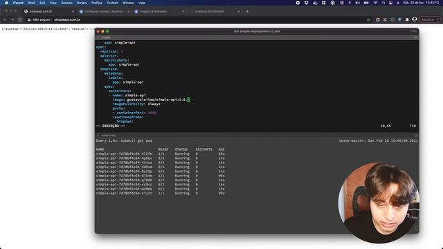The height and width of the screenshot is (249, 443).
Task: Switch to the localhost:3000/health browser tab
Action: 214,12
